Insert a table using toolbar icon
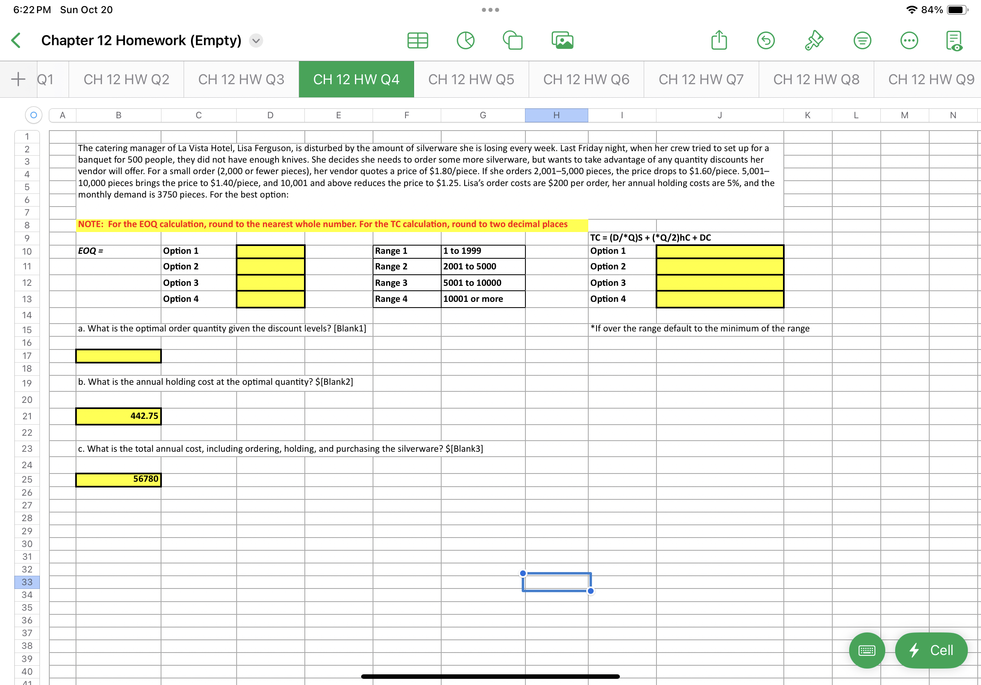The width and height of the screenshot is (981, 685). point(417,41)
